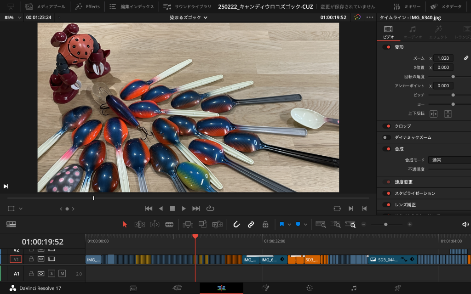471x294 pixels.
Task: Open the Fusion page icon
Action: 265,288
